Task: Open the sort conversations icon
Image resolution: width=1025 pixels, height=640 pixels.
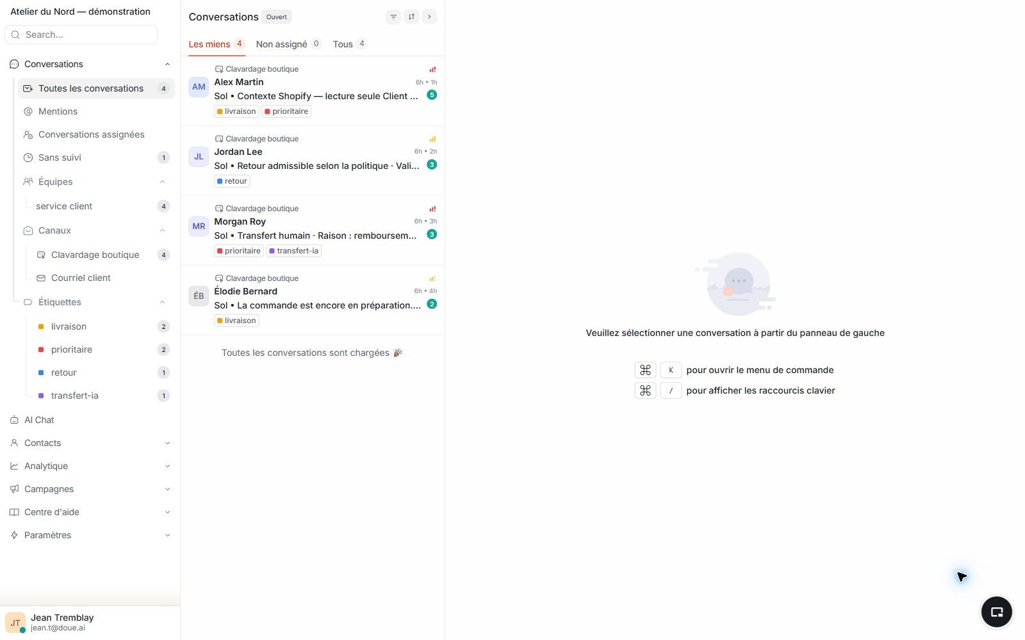Action: (x=411, y=17)
